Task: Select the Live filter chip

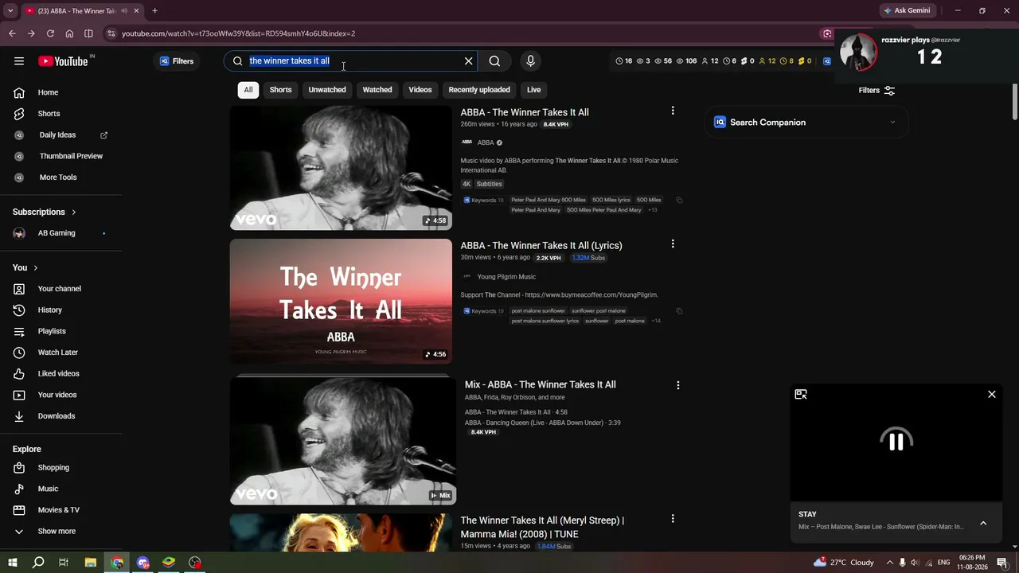Action: click(533, 90)
